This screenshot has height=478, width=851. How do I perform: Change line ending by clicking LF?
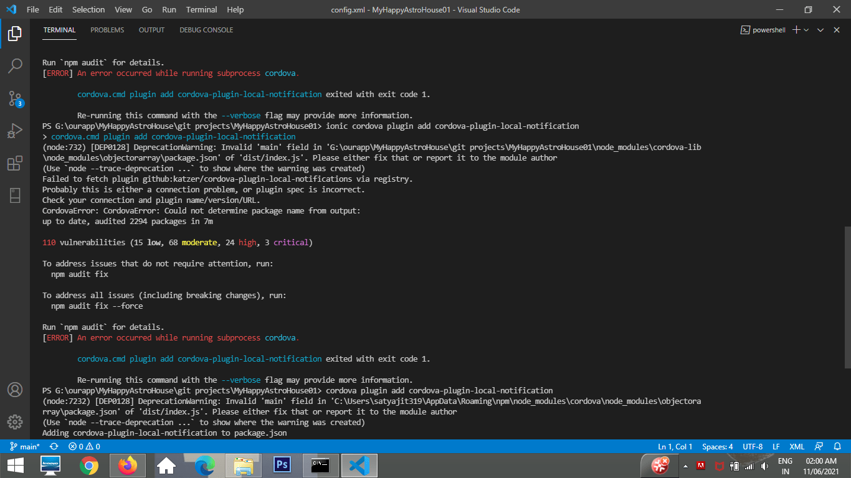776,446
